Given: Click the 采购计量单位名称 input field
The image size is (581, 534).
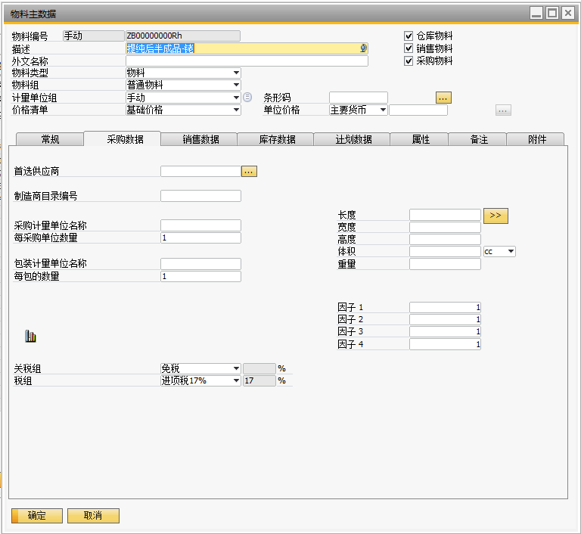Looking at the screenshot, I should pos(200,225).
